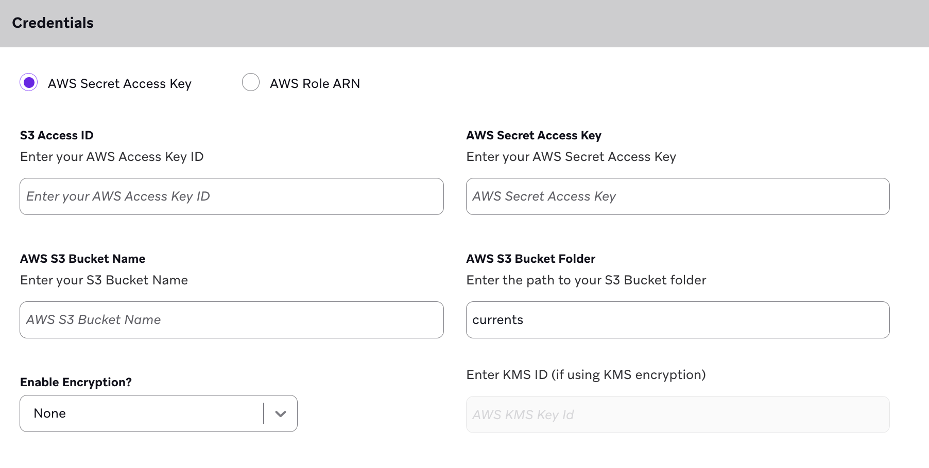929x468 pixels.
Task: Focus the AWS Secret Access Key text box
Action: [677, 196]
